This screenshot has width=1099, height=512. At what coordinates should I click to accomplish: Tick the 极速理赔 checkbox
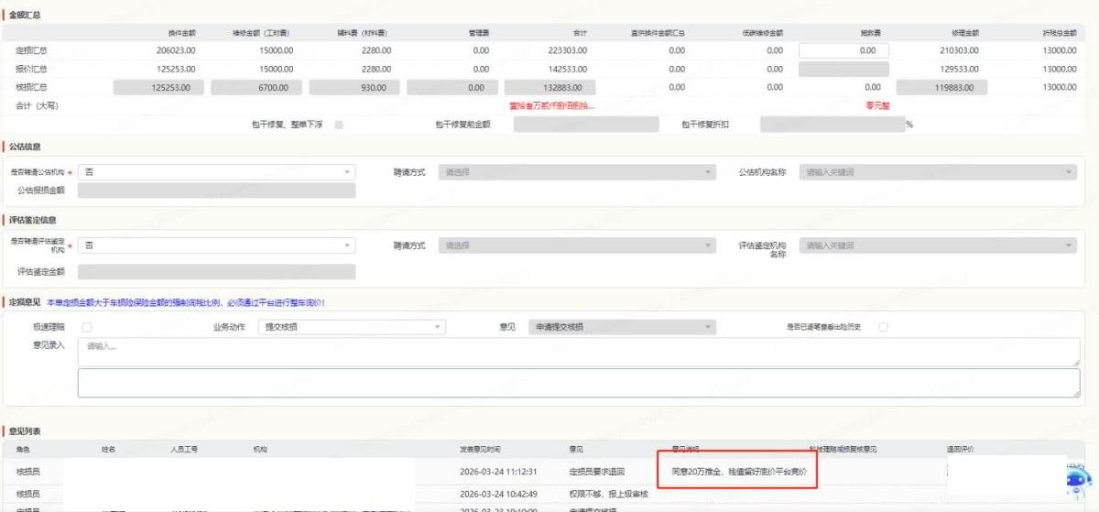tap(87, 327)
